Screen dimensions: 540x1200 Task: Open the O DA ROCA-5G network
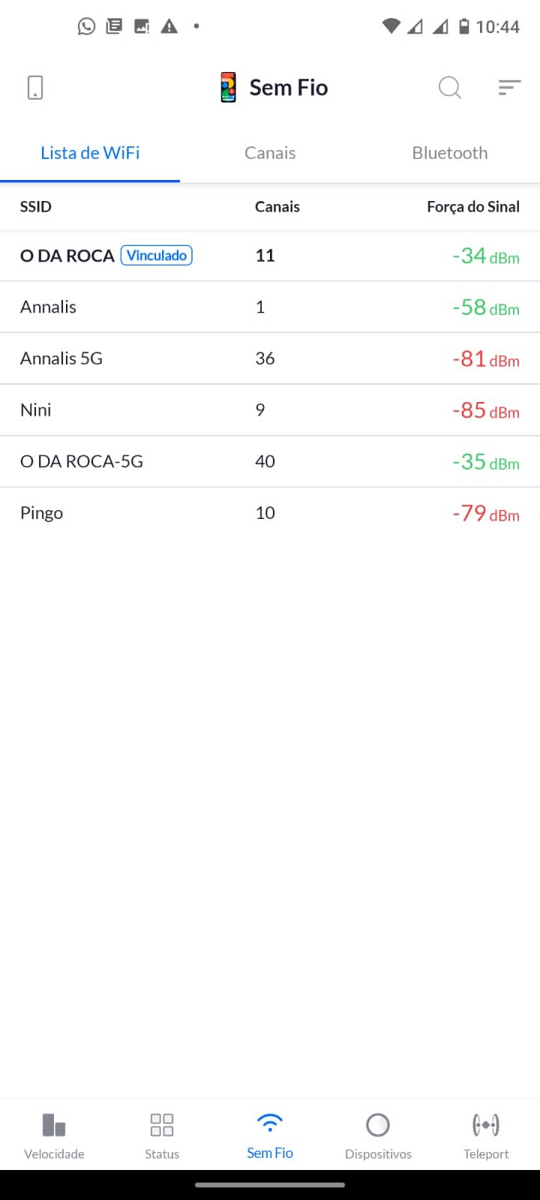270,461
